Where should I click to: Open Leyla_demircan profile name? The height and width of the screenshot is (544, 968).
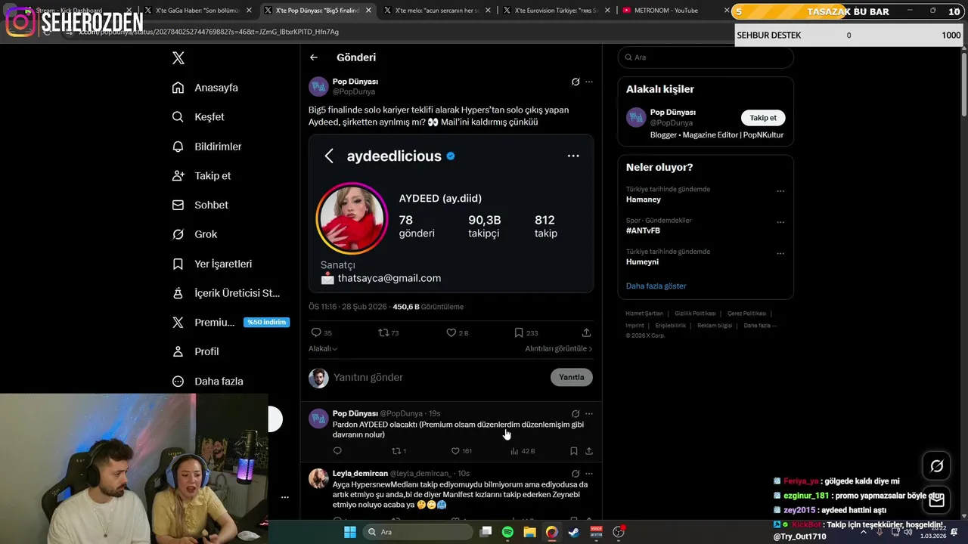pos(359,474)
